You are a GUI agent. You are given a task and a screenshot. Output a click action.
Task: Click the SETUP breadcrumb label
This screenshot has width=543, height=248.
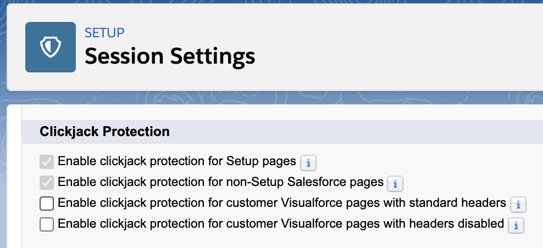pyautogui.click(x=104, y=32)
